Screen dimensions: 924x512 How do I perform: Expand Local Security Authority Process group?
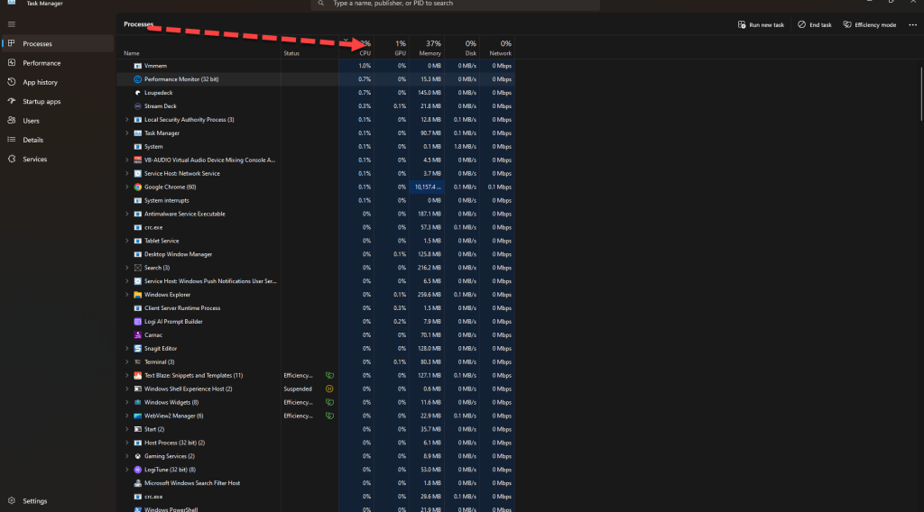pyautogui.click(x=126, y=120)
